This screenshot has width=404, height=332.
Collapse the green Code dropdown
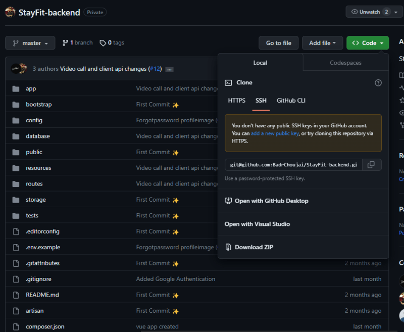tap(368, 43)
